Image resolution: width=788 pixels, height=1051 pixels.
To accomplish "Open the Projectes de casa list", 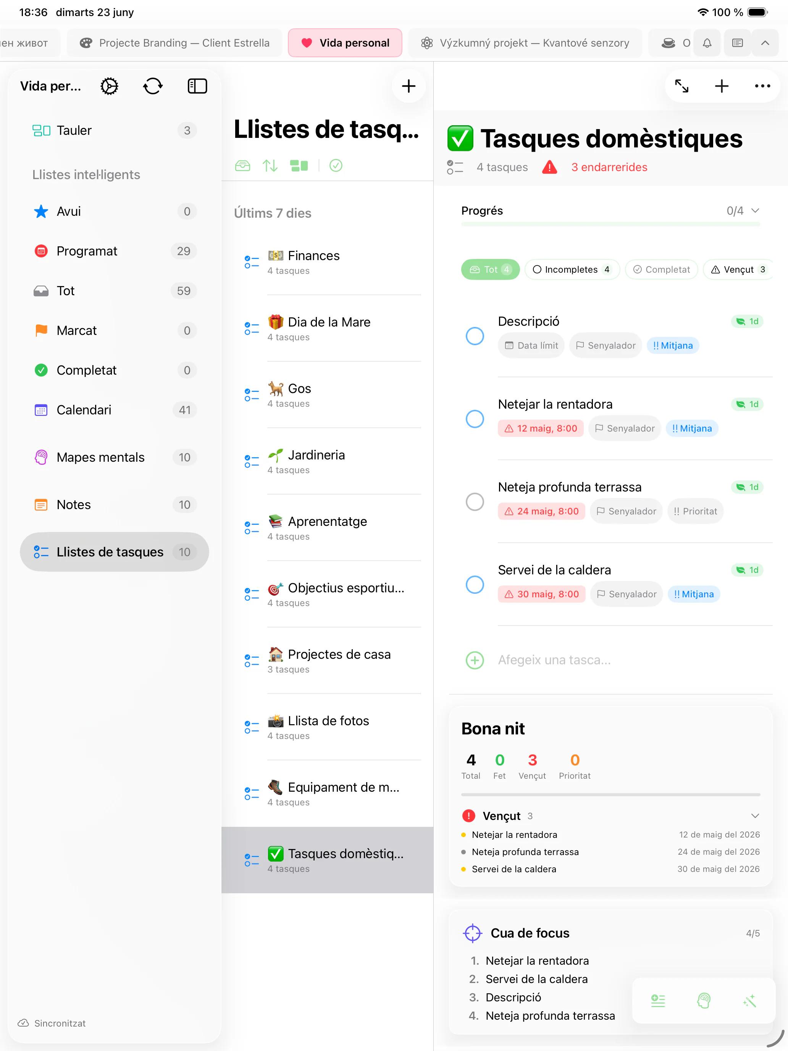I will (327, 661).
